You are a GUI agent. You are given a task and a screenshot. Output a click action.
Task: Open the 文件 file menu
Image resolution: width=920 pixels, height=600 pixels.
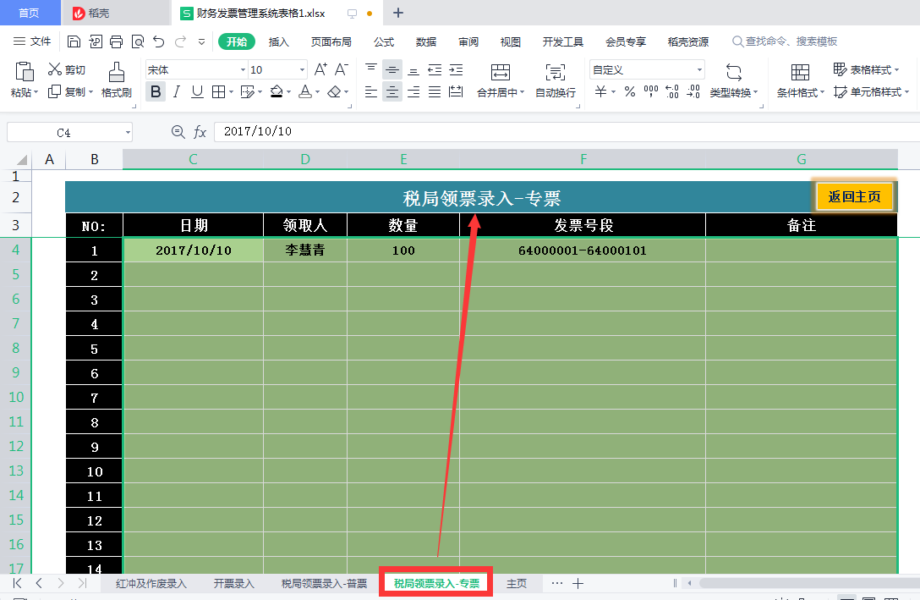(32, 41)
